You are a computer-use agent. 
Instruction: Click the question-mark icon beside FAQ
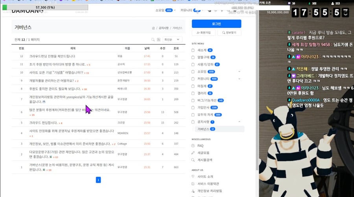pos(193,146)
